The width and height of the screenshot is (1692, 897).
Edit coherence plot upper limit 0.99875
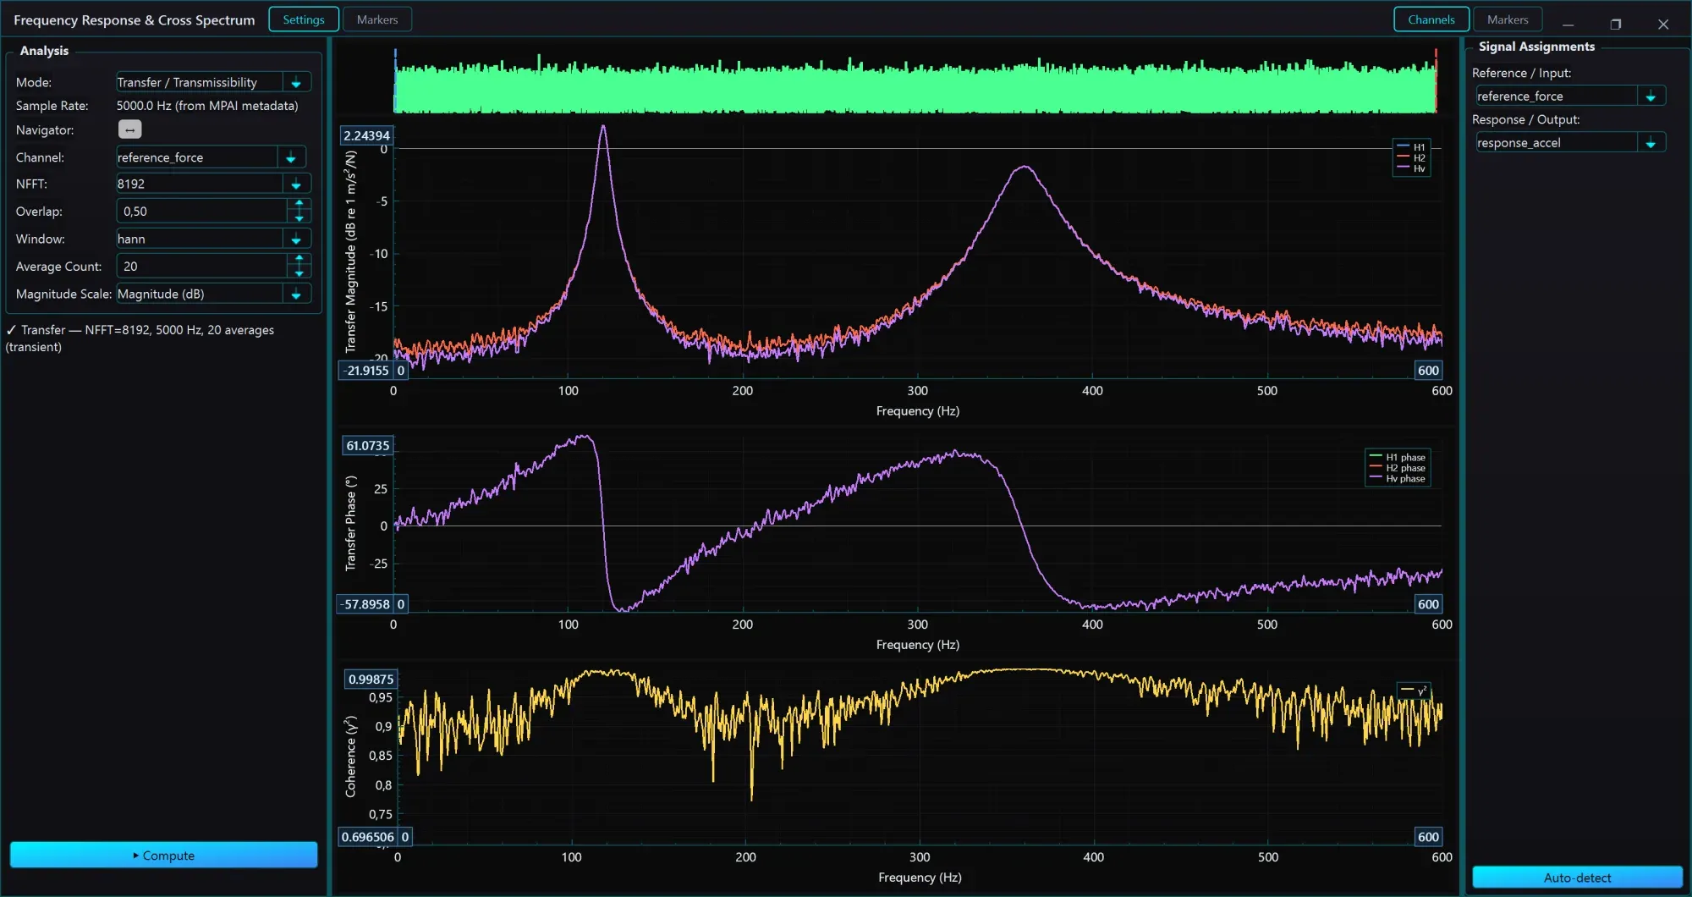[371, 679]
